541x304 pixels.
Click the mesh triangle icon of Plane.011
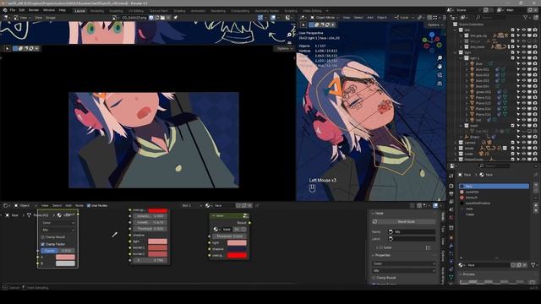(472, 98)
